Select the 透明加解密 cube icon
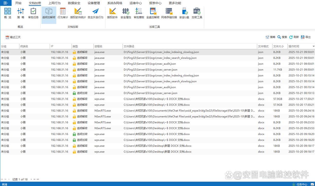The width and height of the screenshot is (315, 186). [x=49, y=13]
